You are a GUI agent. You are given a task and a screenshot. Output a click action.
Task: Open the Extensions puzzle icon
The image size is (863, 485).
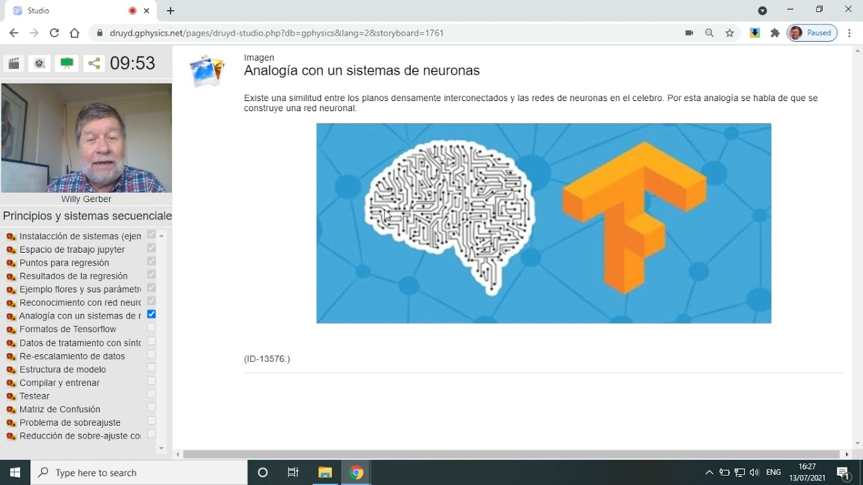(775, 33)
